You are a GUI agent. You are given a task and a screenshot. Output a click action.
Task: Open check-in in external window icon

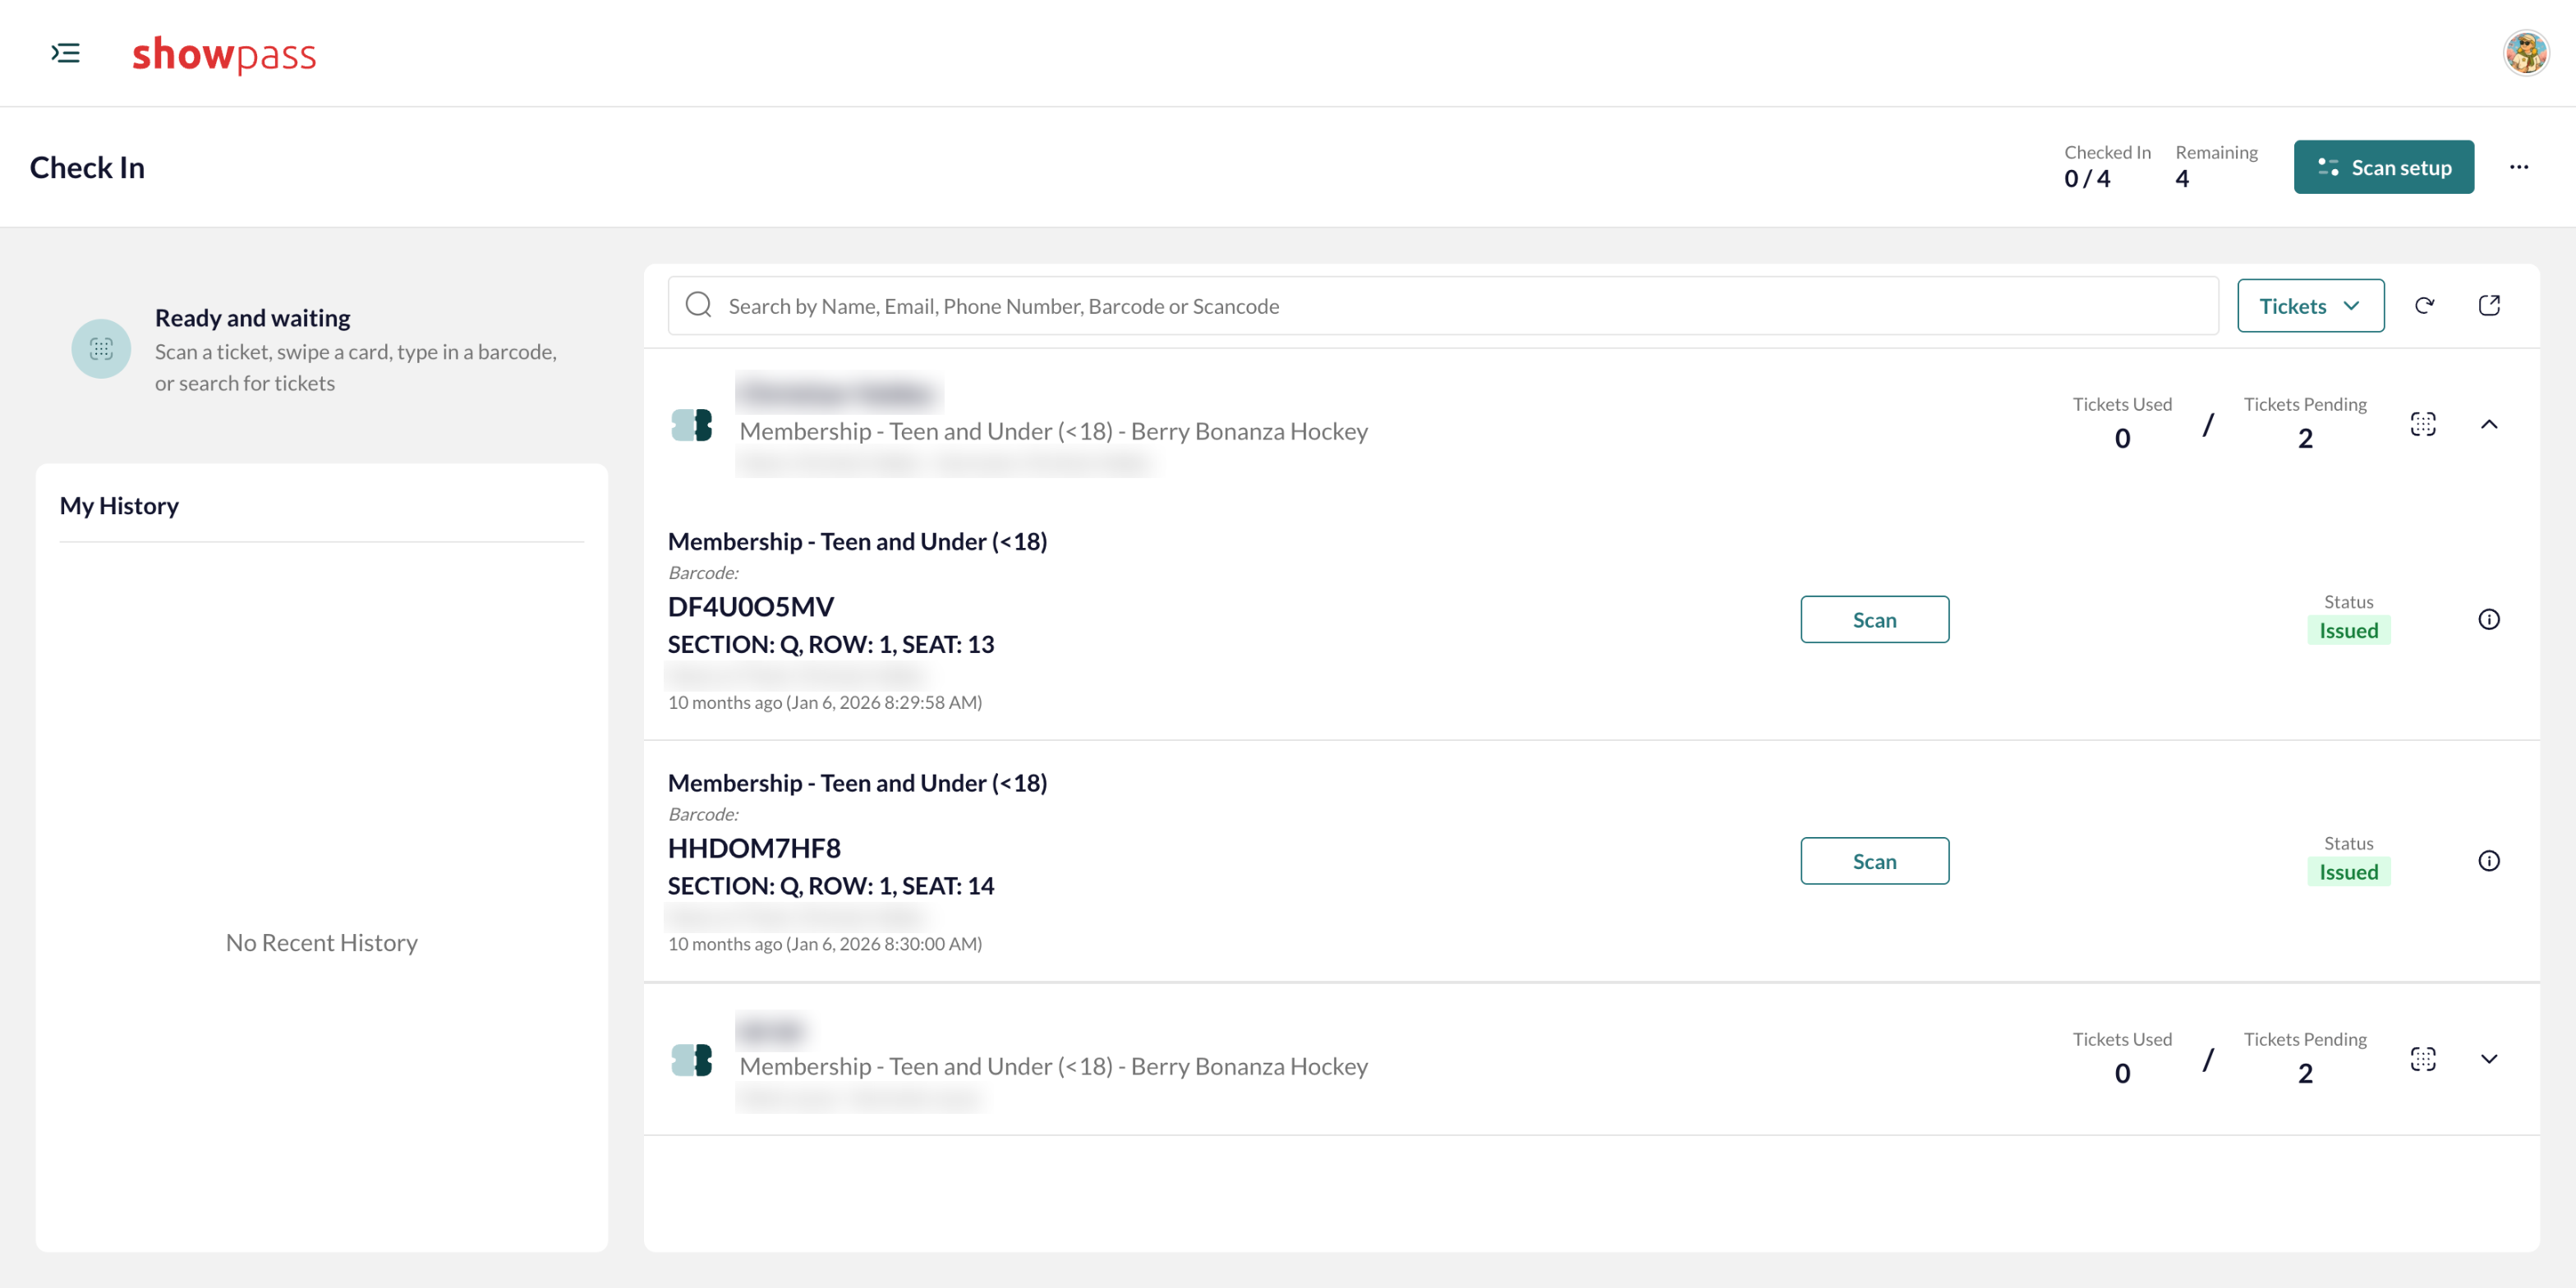click(2489, 305)
